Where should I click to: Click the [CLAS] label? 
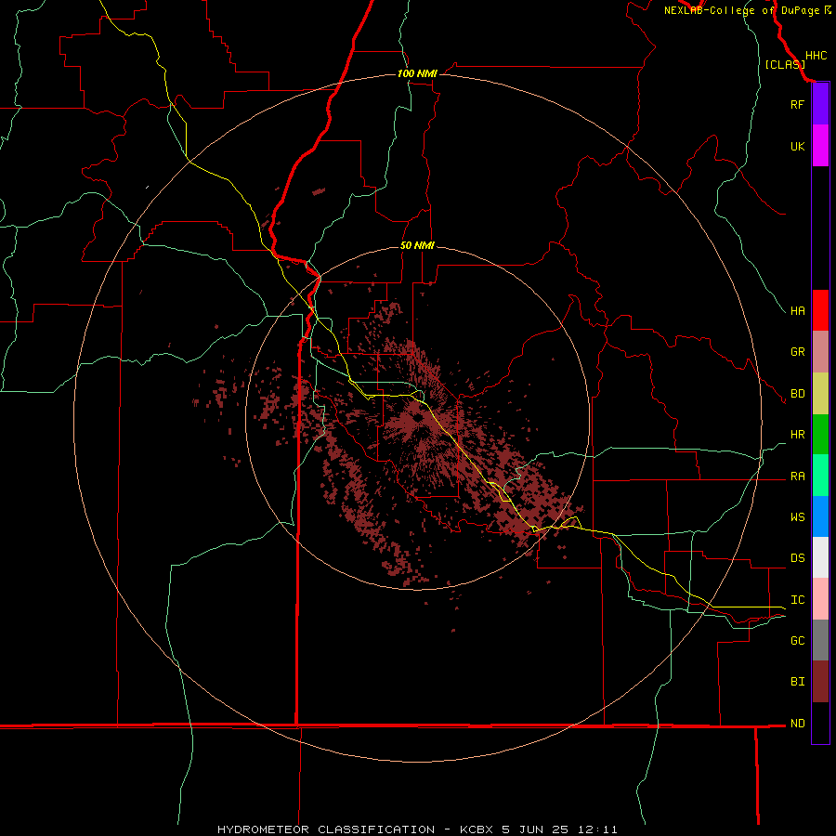point(785,64)
